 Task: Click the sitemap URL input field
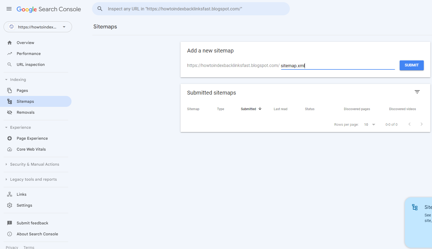point(338,66)
